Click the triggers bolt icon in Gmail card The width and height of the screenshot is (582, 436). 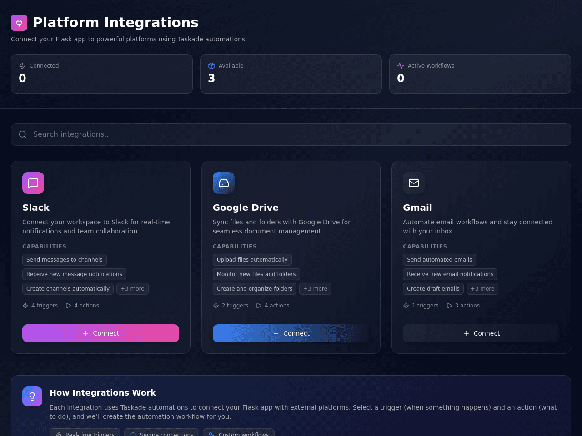pos(406,306)
